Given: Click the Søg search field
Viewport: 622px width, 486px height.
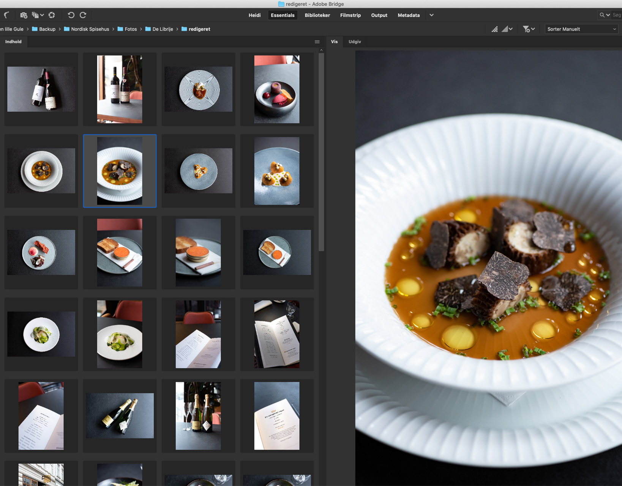Looking at the screenshot, I should click(x=617, y=15).
